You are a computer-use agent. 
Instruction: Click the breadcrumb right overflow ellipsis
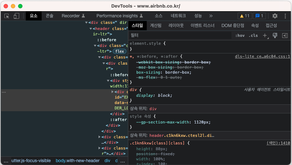click(x=122, y=161)
